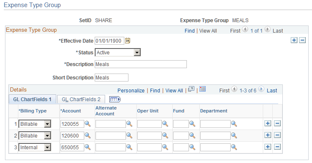Click Find link in Details grid
The image size is (312, 163).
(x=155, y=91)
